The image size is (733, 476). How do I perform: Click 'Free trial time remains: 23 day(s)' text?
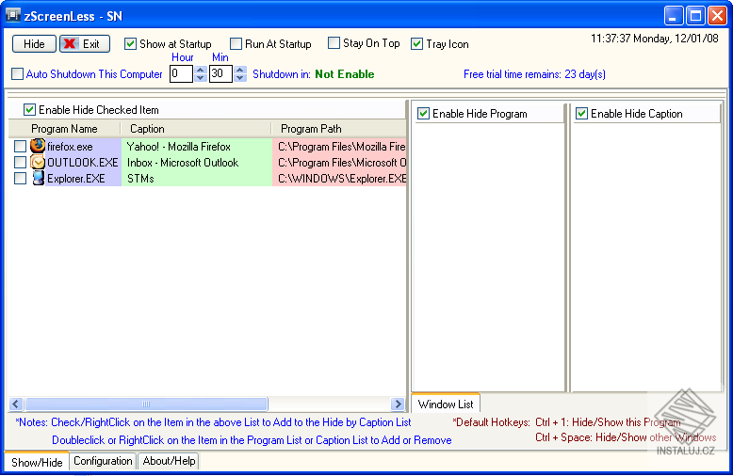coord(534,73)
